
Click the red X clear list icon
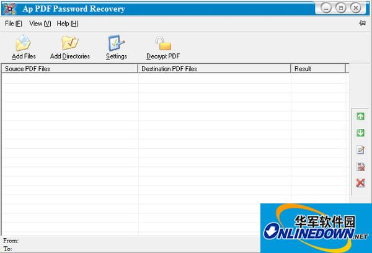pos(360,183)
